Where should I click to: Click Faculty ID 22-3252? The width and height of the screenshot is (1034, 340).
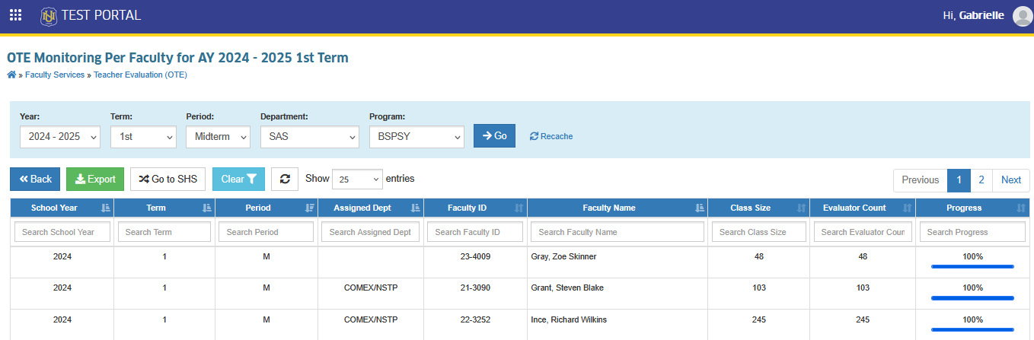[475, 319]
